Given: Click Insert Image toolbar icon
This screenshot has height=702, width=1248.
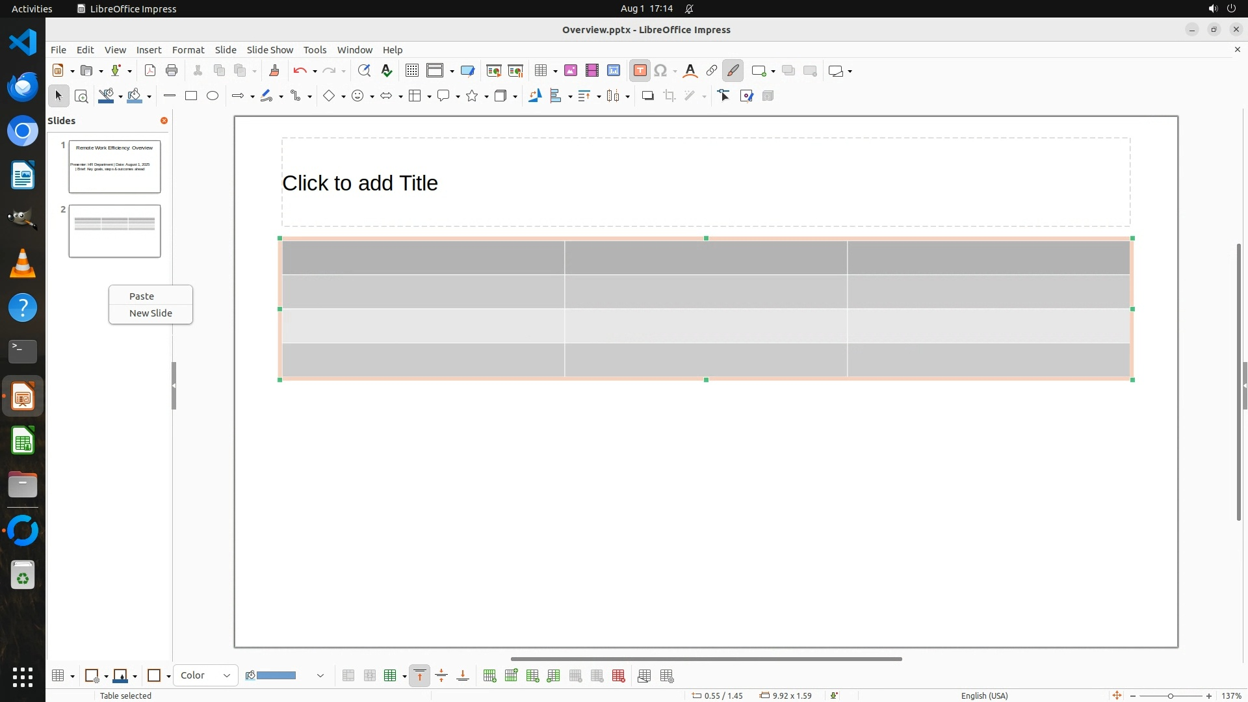Looking at the screenshot, I should (x=571, y=71).
